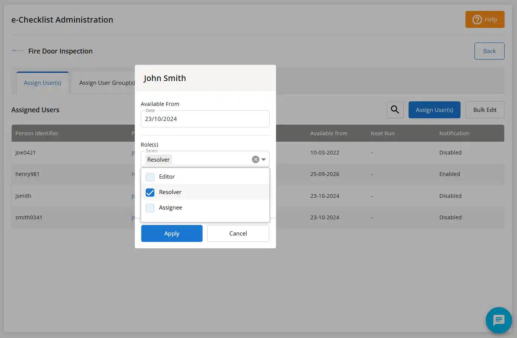Apply the John Smith role changes

[172, 234]
